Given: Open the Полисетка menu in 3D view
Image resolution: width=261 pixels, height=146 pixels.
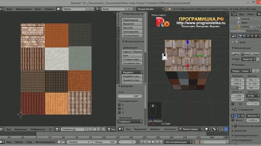Looking at the screenshot, I should [170, 129].
